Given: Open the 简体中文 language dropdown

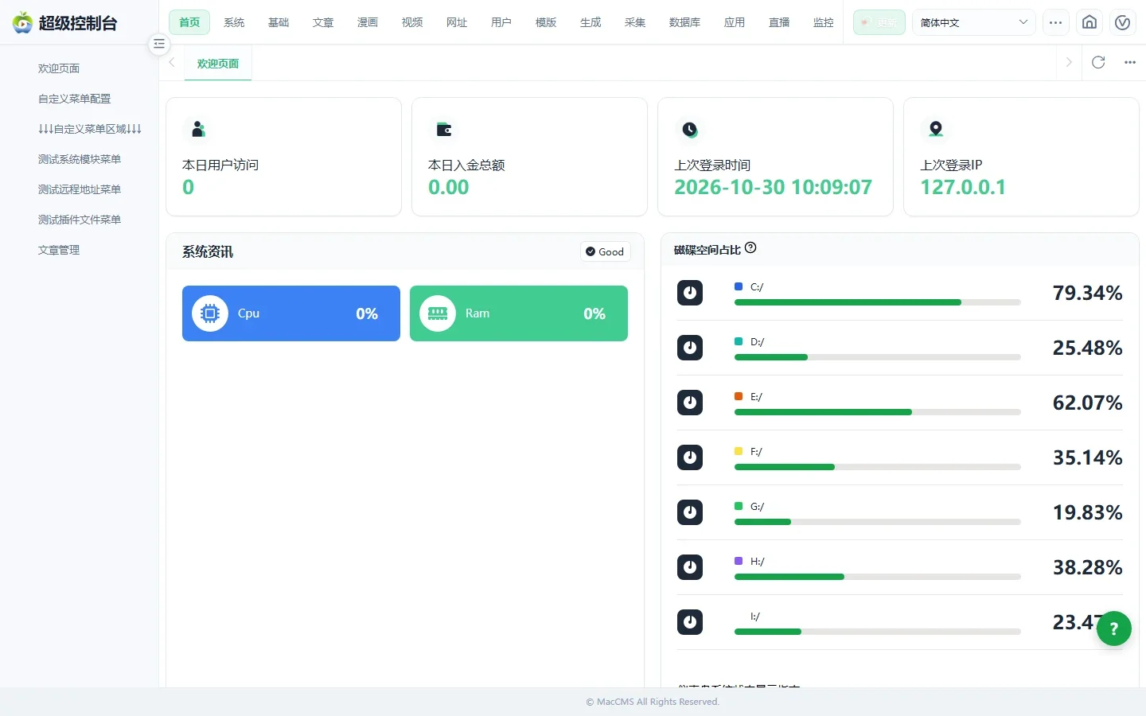Looking at the screenshot, I should tap(973, 22).
